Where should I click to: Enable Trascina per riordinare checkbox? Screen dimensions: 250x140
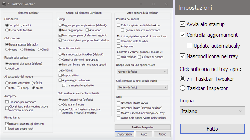(7, 102)
